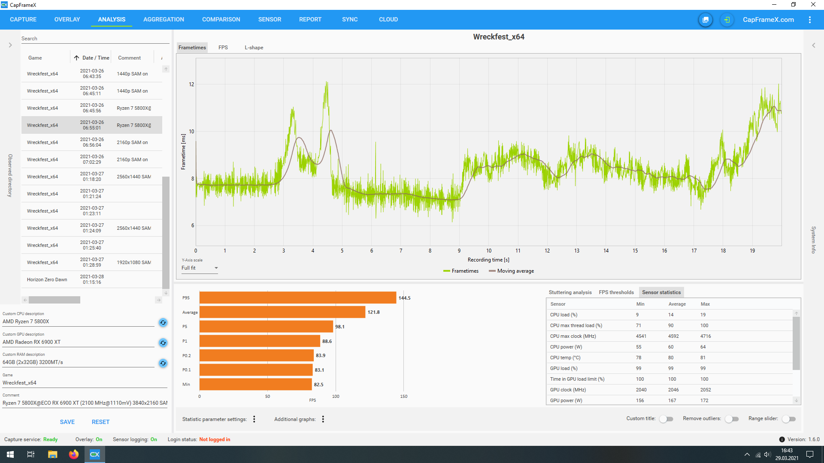Screen dimensions: 824x463
Task: Click the SAVE button
Action: (x=67, y=422)
